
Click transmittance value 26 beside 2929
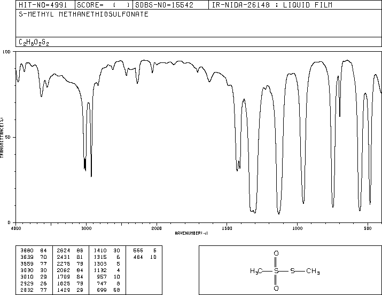(x=44, y=283)
